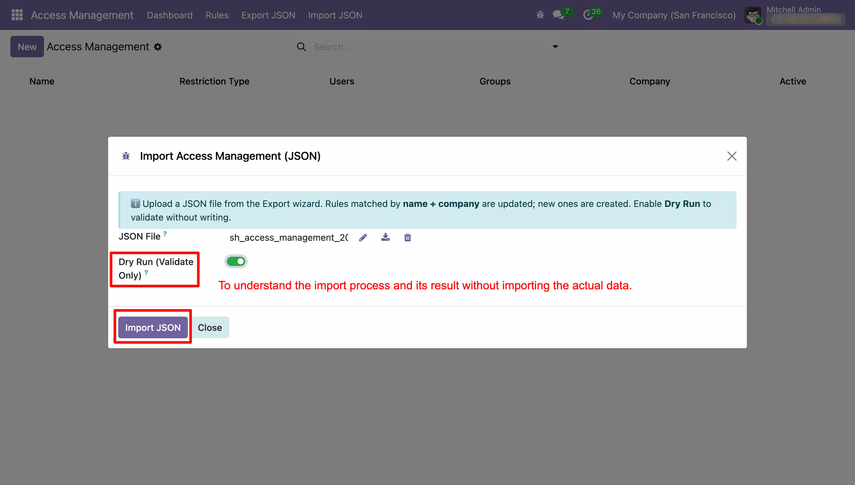Viewport: 855px width, 485px height.
Task: Click the Company column header
Action: pos(649,81)
